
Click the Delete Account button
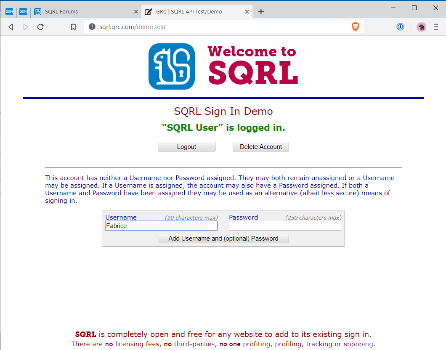point(261,147)
